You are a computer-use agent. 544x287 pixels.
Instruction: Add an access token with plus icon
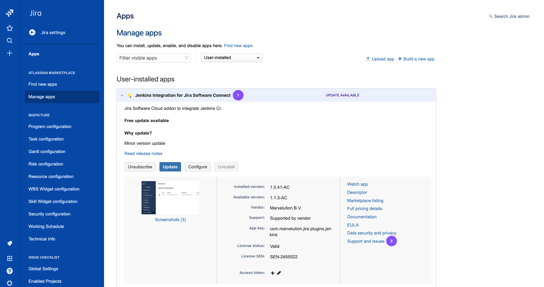click(273, 273)
